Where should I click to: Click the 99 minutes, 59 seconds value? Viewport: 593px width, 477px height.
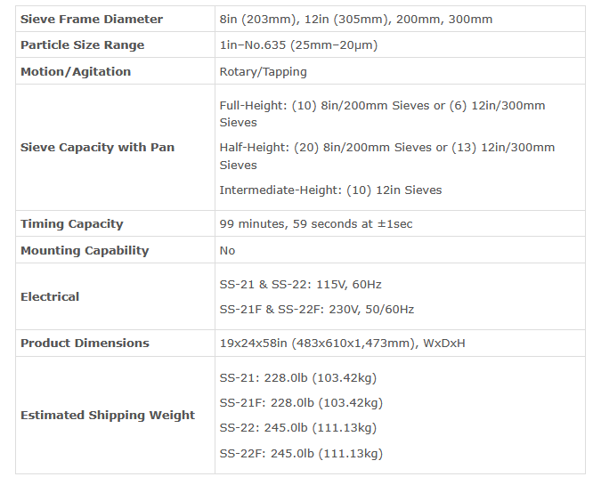(x=316, y=223)
